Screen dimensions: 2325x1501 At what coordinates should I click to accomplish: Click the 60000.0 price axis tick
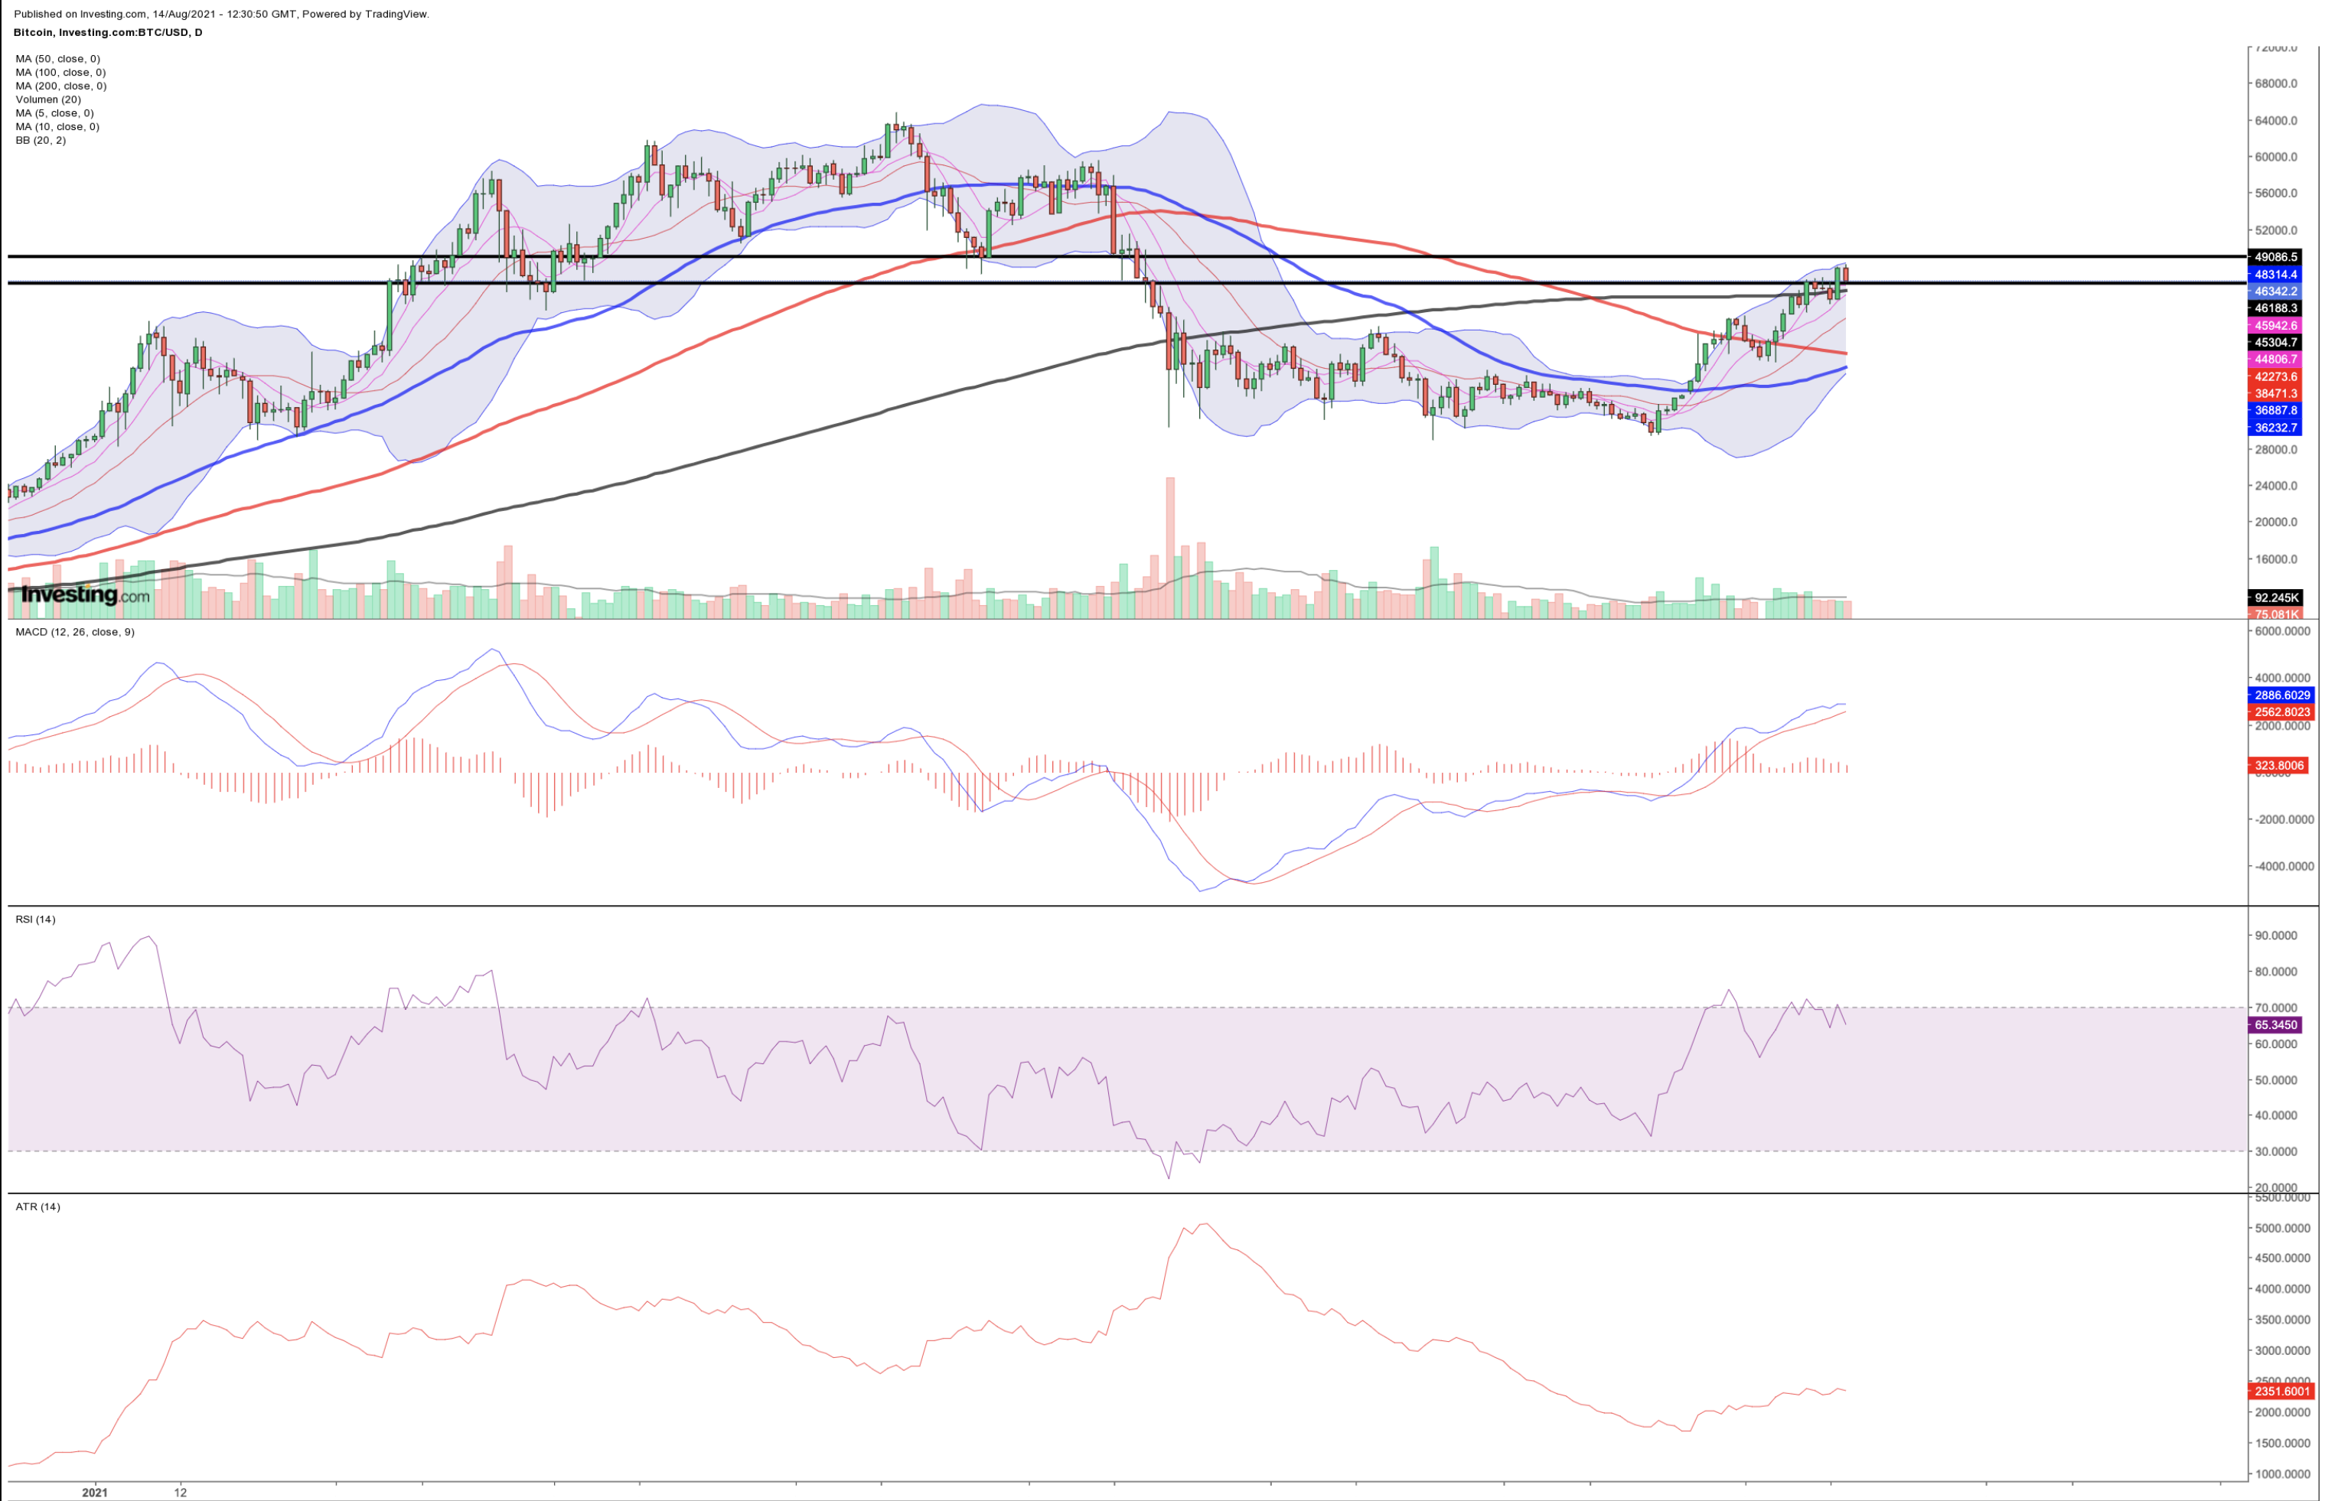coord(2276,157)
